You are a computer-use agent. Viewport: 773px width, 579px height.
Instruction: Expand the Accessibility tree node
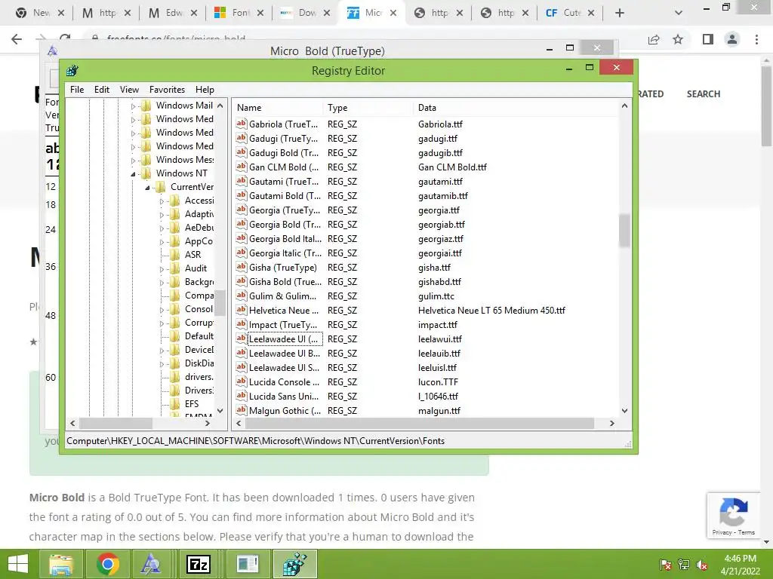click(x=162, y=201)
